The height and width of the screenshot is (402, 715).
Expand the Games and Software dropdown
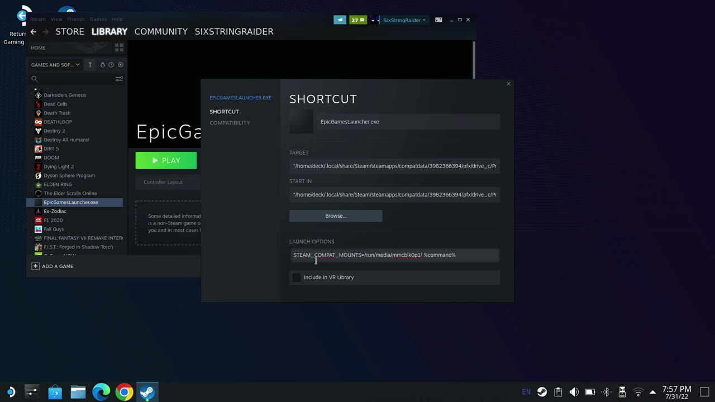pyautogui.click(x=55, y=65)
